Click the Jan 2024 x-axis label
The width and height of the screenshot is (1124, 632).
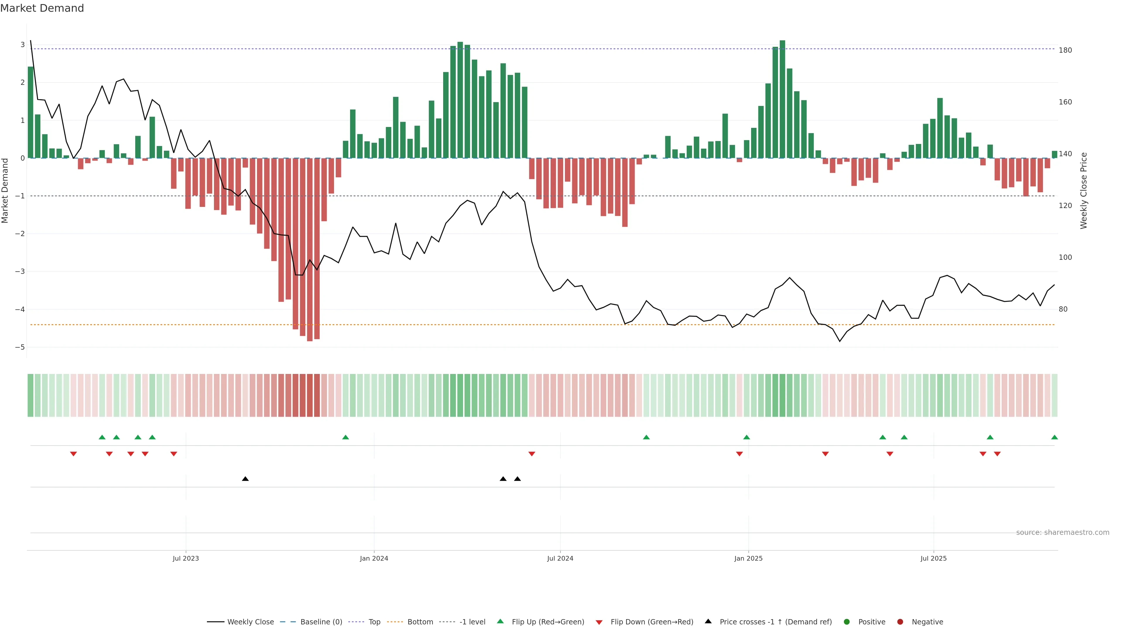(374, 559)
